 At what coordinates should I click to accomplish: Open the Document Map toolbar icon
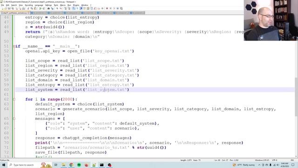(88, 8)
